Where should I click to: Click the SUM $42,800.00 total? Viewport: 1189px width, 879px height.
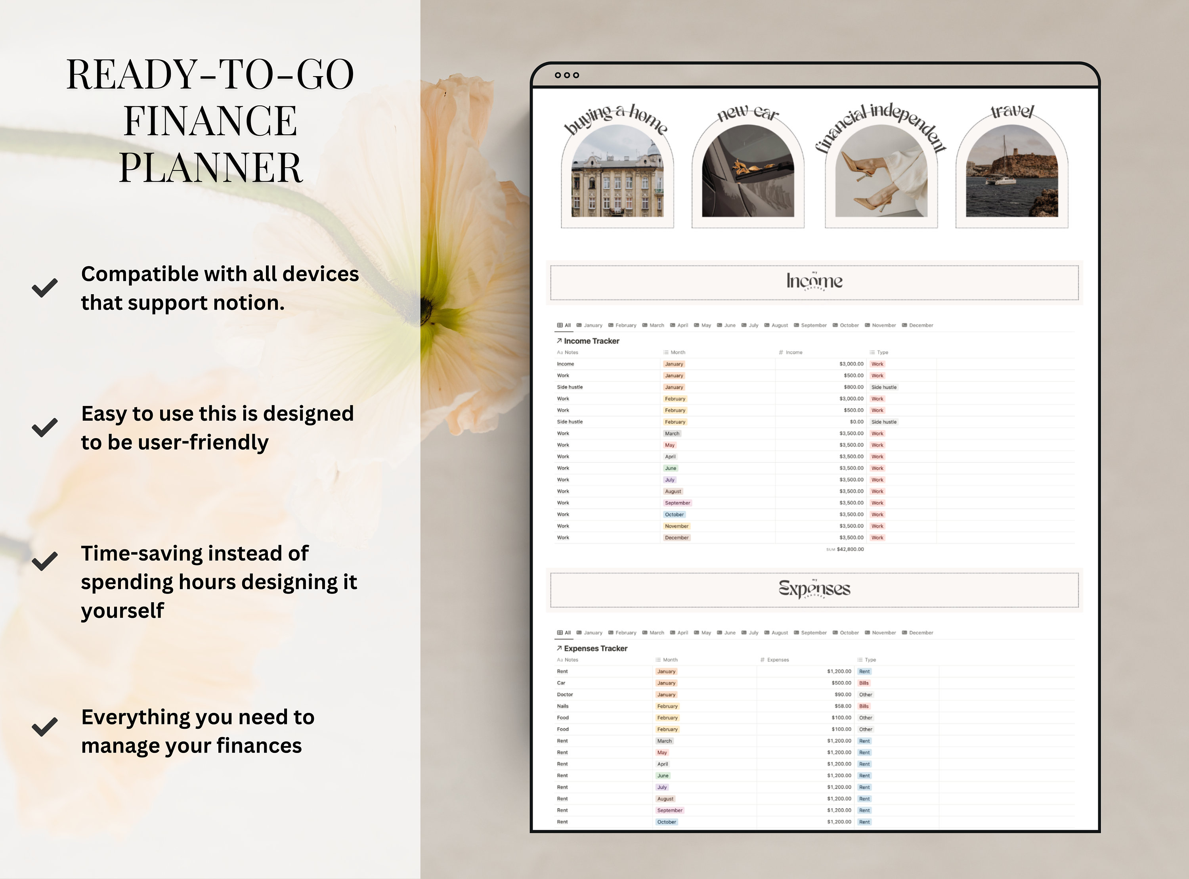(x=845, y=549)
